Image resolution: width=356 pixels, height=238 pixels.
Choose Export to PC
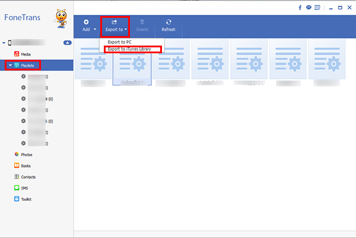click(x=119, y=42)
